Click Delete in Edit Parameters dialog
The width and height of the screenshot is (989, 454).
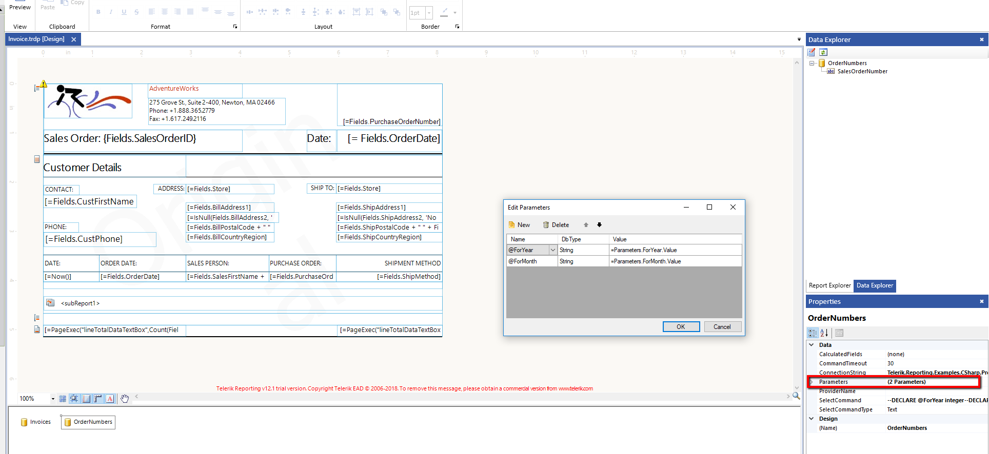click(x=556, y=225)
